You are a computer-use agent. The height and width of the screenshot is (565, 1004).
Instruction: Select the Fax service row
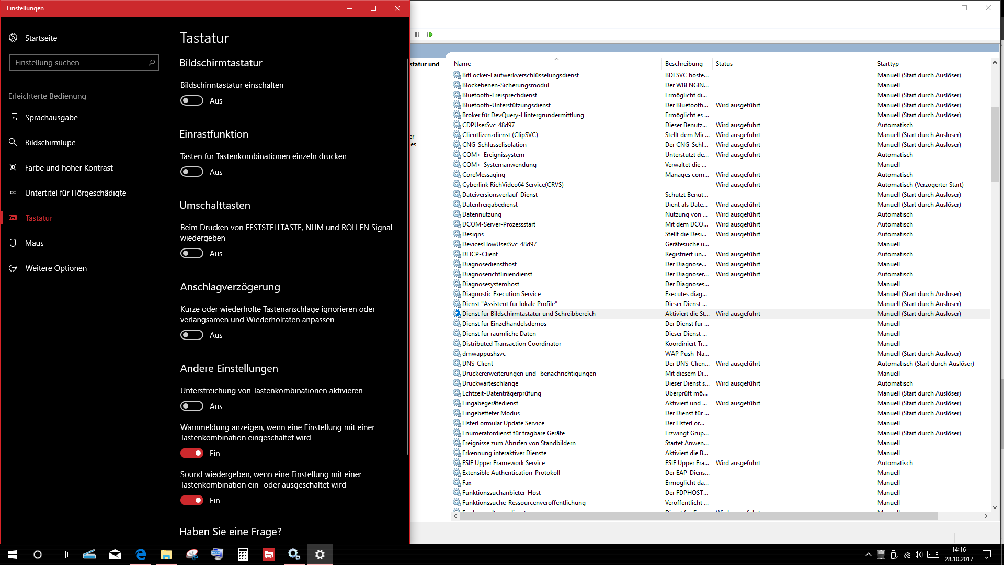(x=721, y=482)
